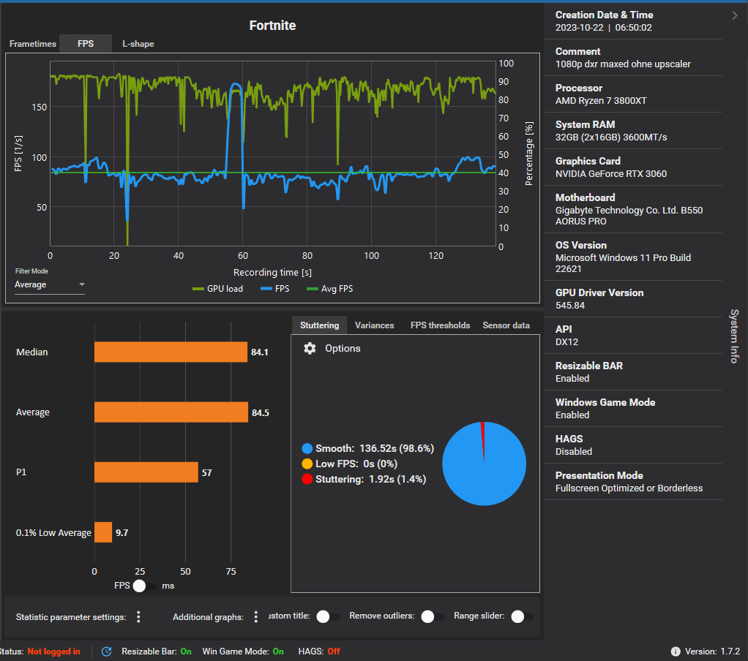Click the Options label in Stuttering panel
Screen dimensions: 748x661
tap(343, 348)
